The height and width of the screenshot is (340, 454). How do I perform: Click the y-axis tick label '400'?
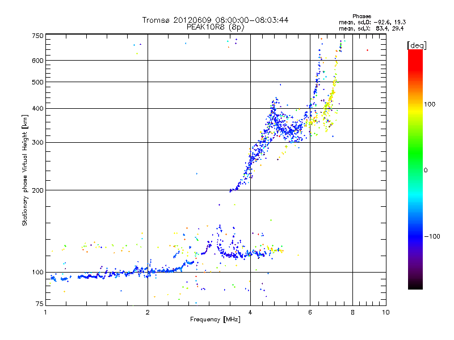point(38,108)
